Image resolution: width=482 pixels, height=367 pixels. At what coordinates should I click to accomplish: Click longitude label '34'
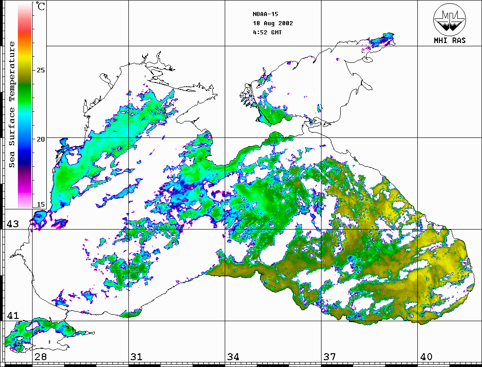click(233, 356)
